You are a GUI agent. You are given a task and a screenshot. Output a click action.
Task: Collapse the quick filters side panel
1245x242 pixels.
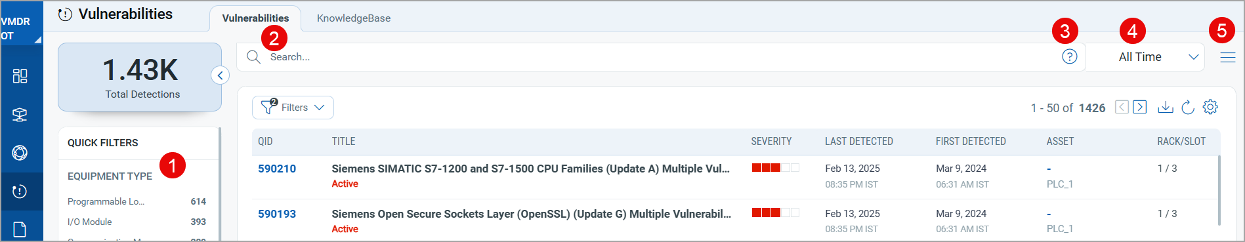[221, 75]
